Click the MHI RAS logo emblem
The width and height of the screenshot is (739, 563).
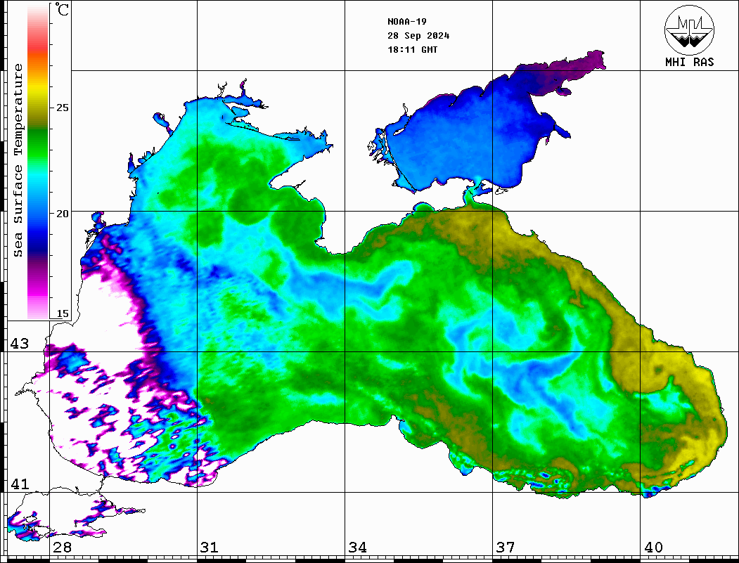point(689,30)
